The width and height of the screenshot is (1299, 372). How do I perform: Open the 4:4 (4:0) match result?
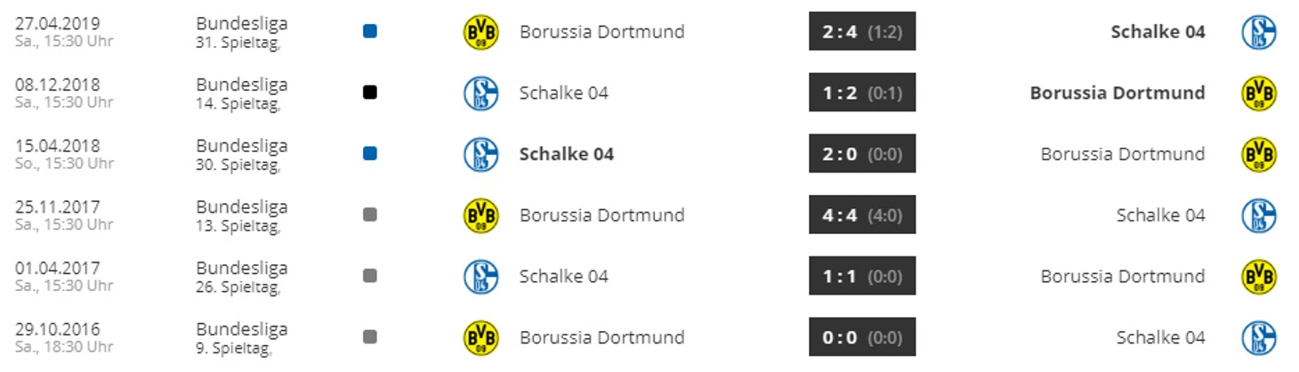click(x=862, y=214)
